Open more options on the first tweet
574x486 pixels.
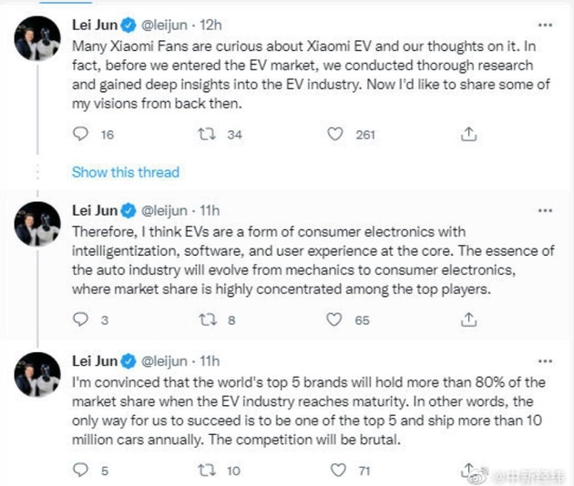[544, 25]
